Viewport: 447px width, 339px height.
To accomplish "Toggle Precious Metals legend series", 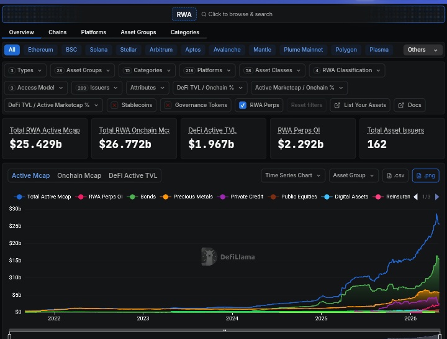I will (x=186, y=197).
